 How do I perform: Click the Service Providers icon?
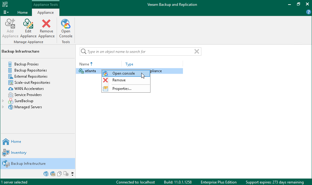[x=10, y=95]
